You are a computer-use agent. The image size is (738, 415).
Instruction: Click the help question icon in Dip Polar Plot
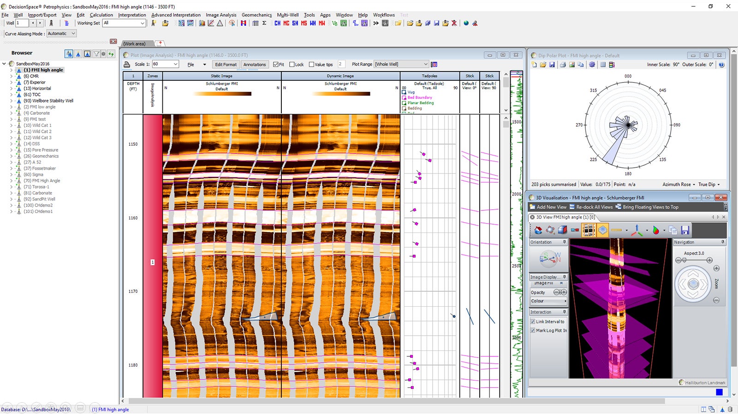(721, 65)
